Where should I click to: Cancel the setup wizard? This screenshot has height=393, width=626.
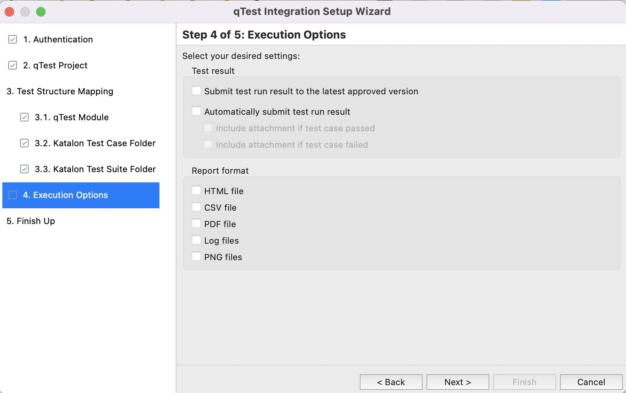591,382
